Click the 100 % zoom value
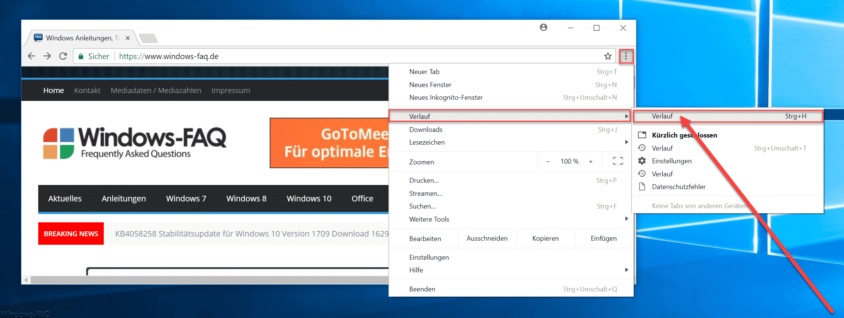844x318 pixels. 569,161
